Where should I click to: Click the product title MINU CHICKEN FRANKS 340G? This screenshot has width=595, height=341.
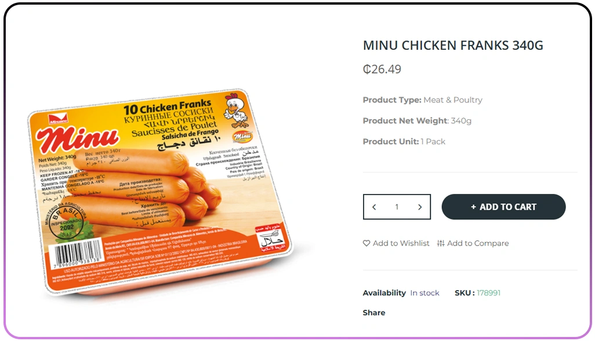pos(453,46)
